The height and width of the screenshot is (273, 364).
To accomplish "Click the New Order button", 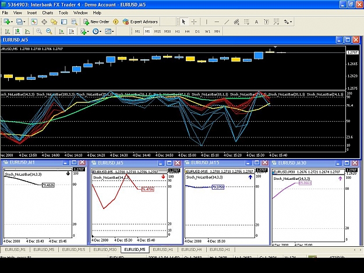I will pyautogui.click(x=96, y=22).
